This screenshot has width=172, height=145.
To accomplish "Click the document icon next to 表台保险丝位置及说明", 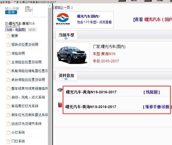I will (9, 80).
